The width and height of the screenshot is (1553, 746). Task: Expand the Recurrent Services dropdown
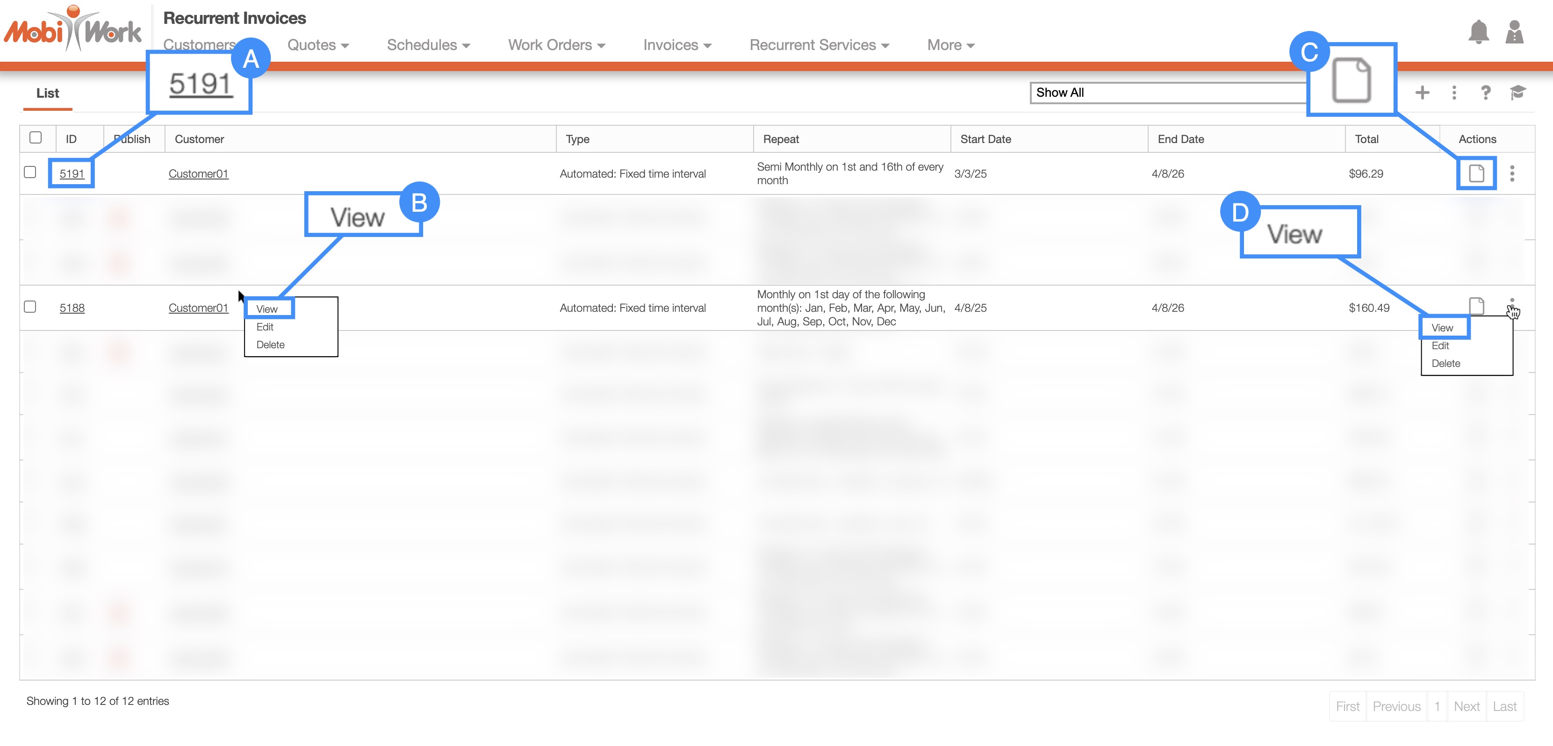pyautogui.click(x=819, y=45)
